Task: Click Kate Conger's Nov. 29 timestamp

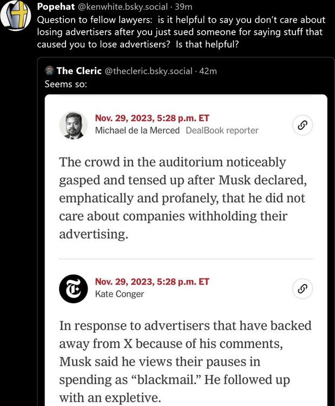Action: 152,281
